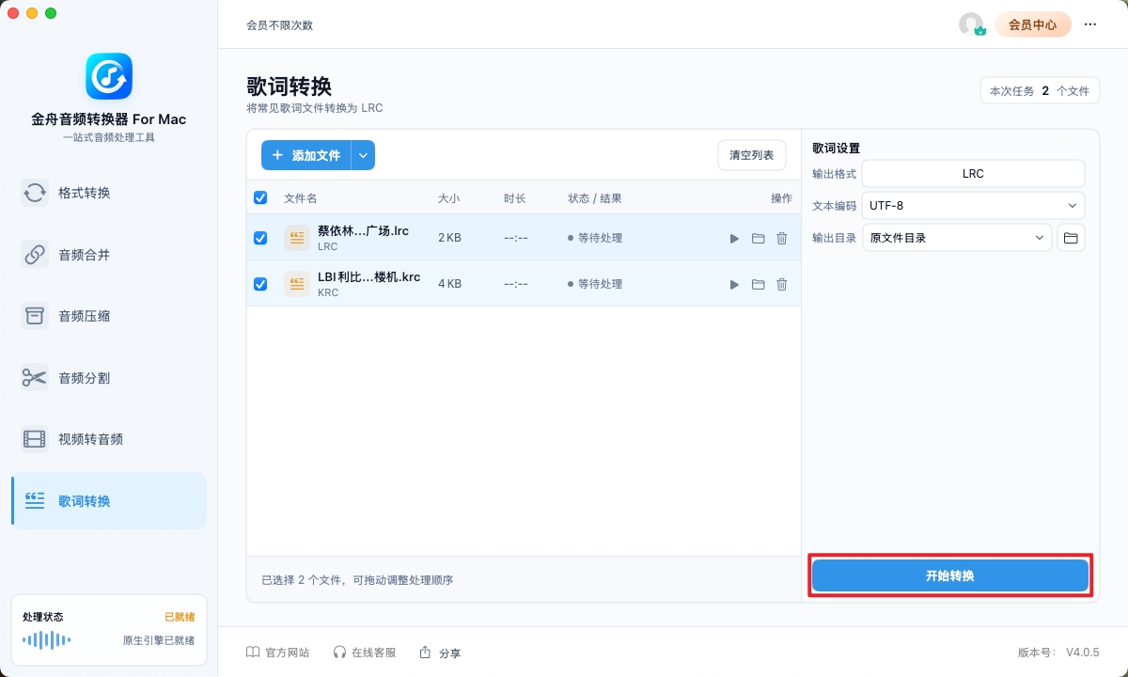Uncheck the 蔡依林…广场.lrc checkbox
The width and height of the screenshot is (1128, 677).
click(x=260, y=238)
